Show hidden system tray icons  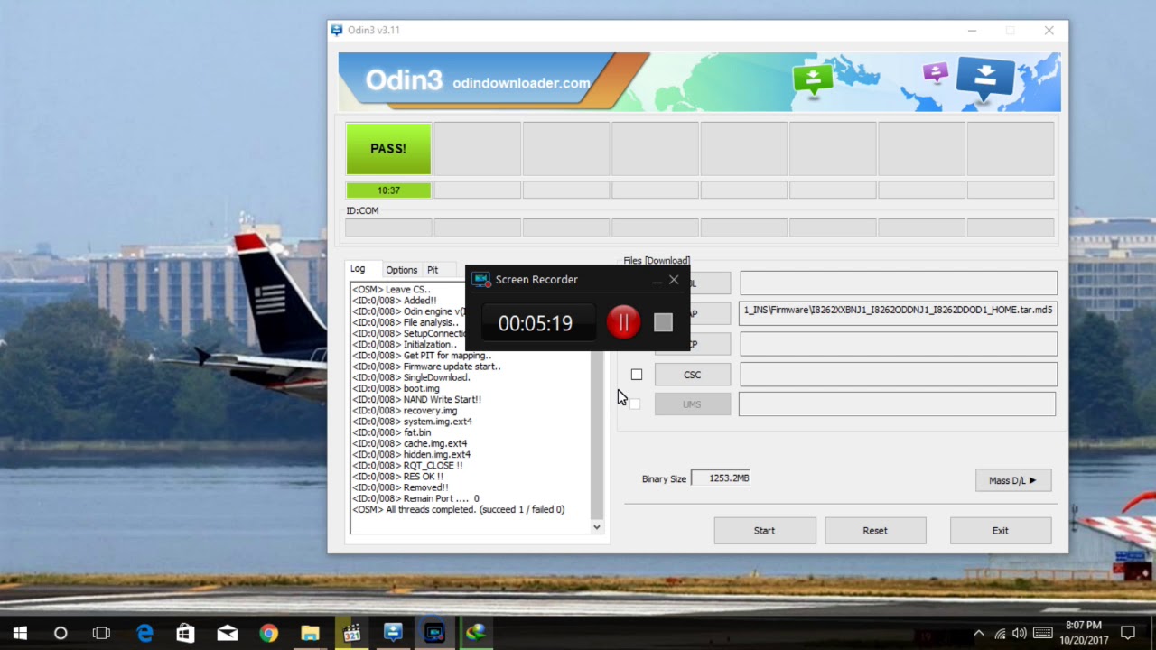pyautogui.click(x=978, y=633)
